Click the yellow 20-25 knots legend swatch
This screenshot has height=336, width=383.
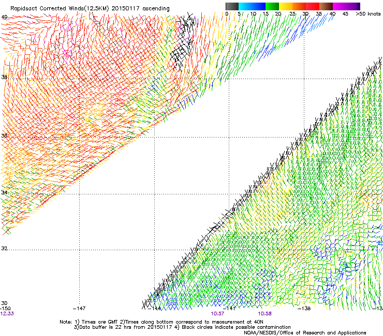286,6
